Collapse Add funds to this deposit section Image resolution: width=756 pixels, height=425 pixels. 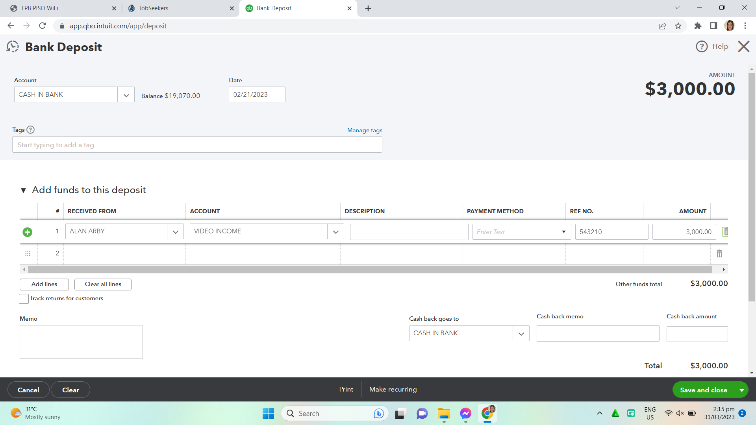click(x=23, y=190)
